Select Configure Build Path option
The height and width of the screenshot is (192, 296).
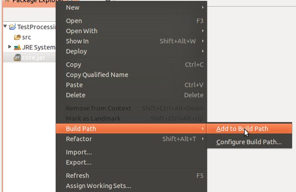[x=249, y=142]
